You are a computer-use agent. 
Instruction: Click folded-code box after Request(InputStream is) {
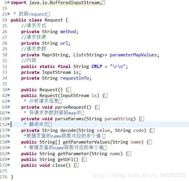(106, 96)
